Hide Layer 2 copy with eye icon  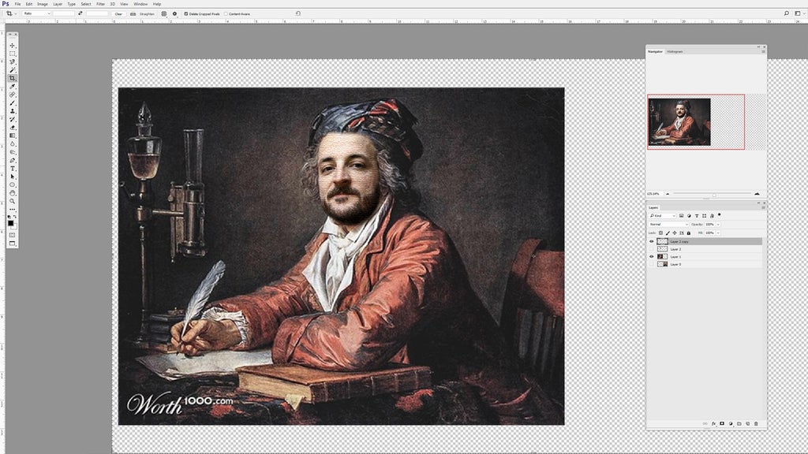651,241
